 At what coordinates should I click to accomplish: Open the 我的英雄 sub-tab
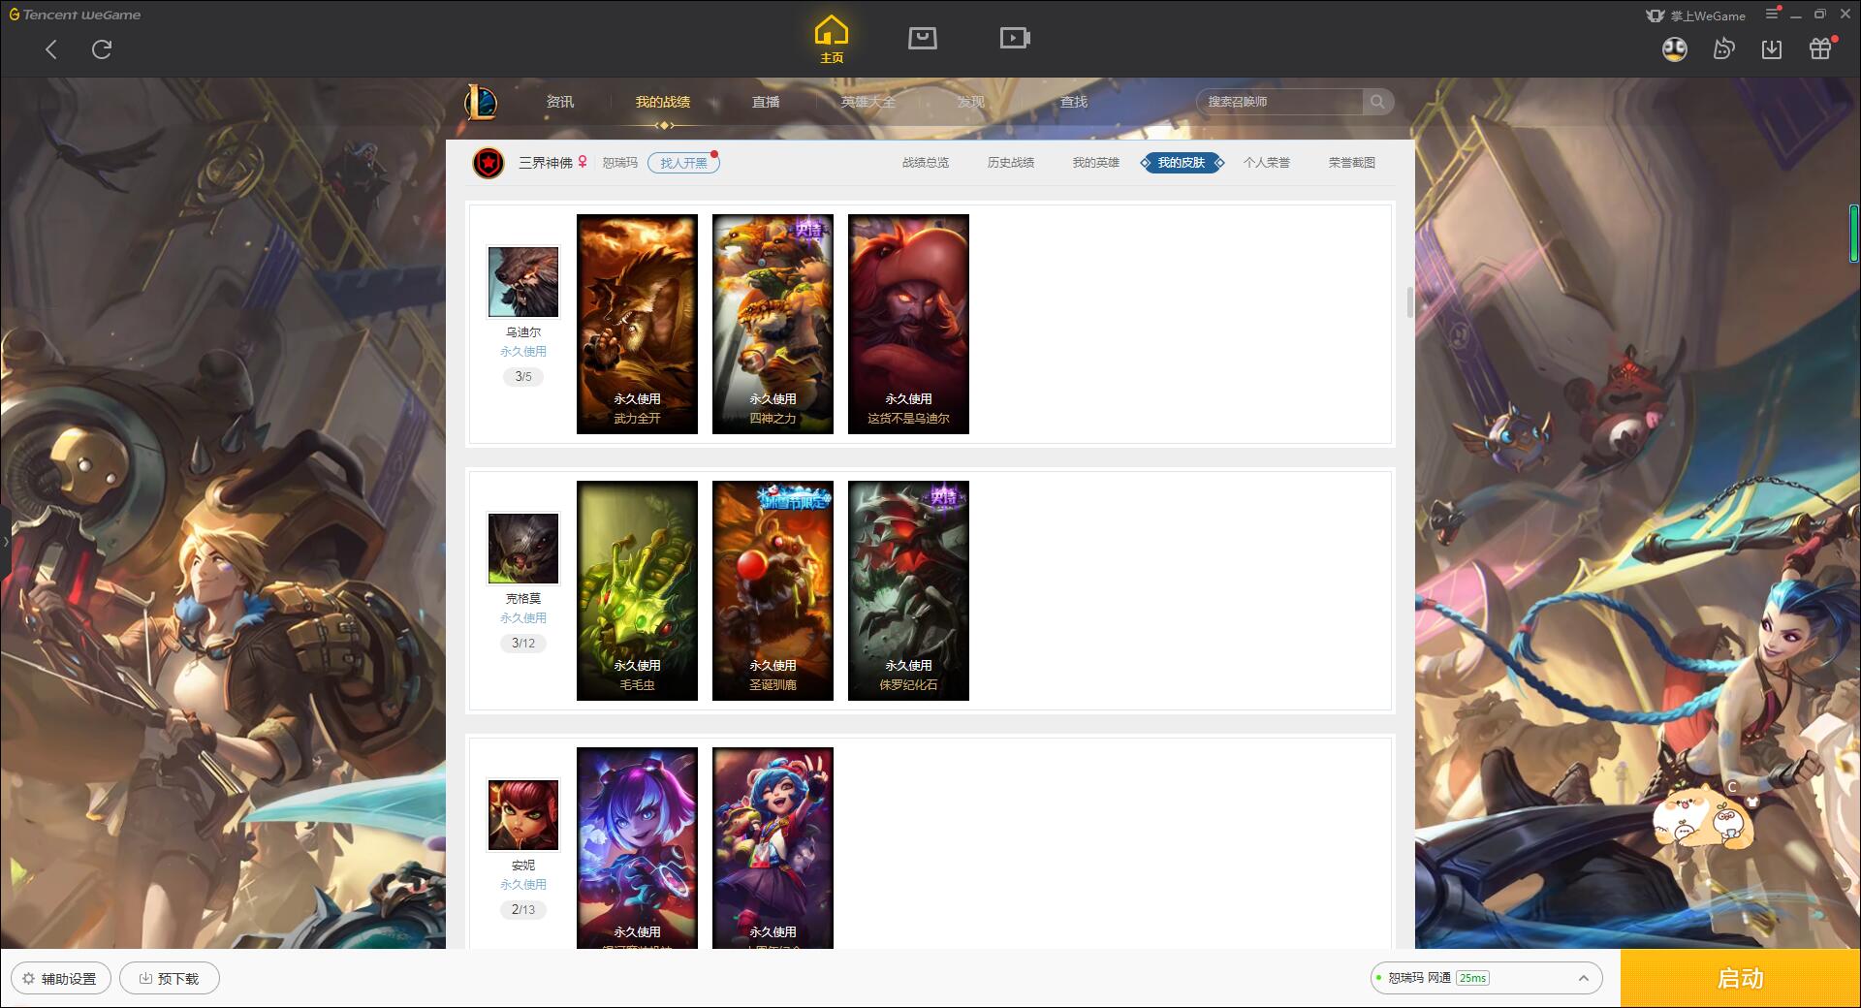(1096, 163)
